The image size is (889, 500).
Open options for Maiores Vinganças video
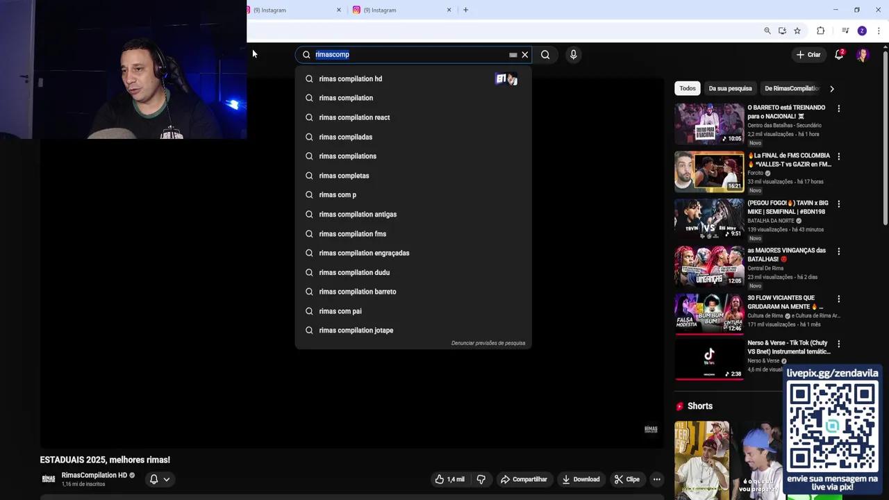coord(838,251)
